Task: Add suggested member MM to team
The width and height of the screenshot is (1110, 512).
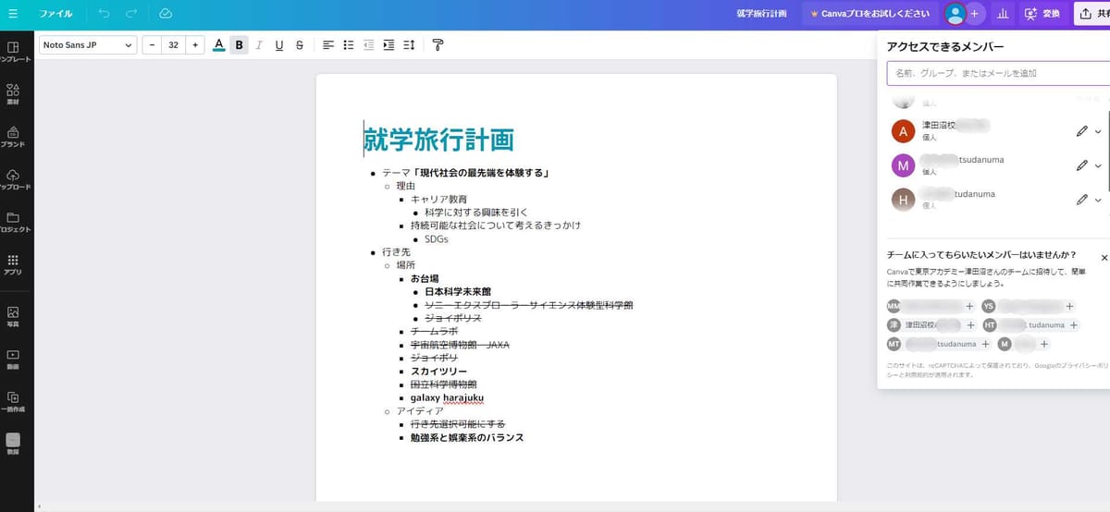Action: tap(969, 306)
